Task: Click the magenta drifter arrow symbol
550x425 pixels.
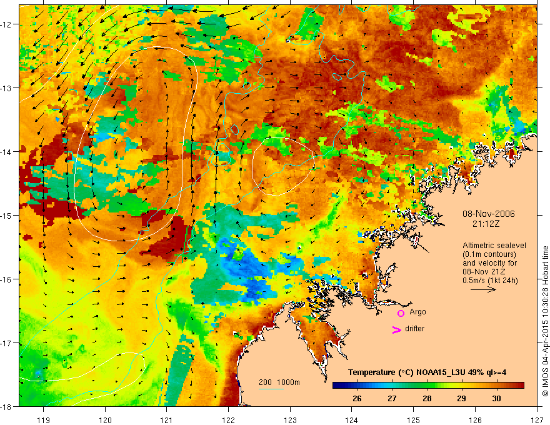Action: [396, 329]
